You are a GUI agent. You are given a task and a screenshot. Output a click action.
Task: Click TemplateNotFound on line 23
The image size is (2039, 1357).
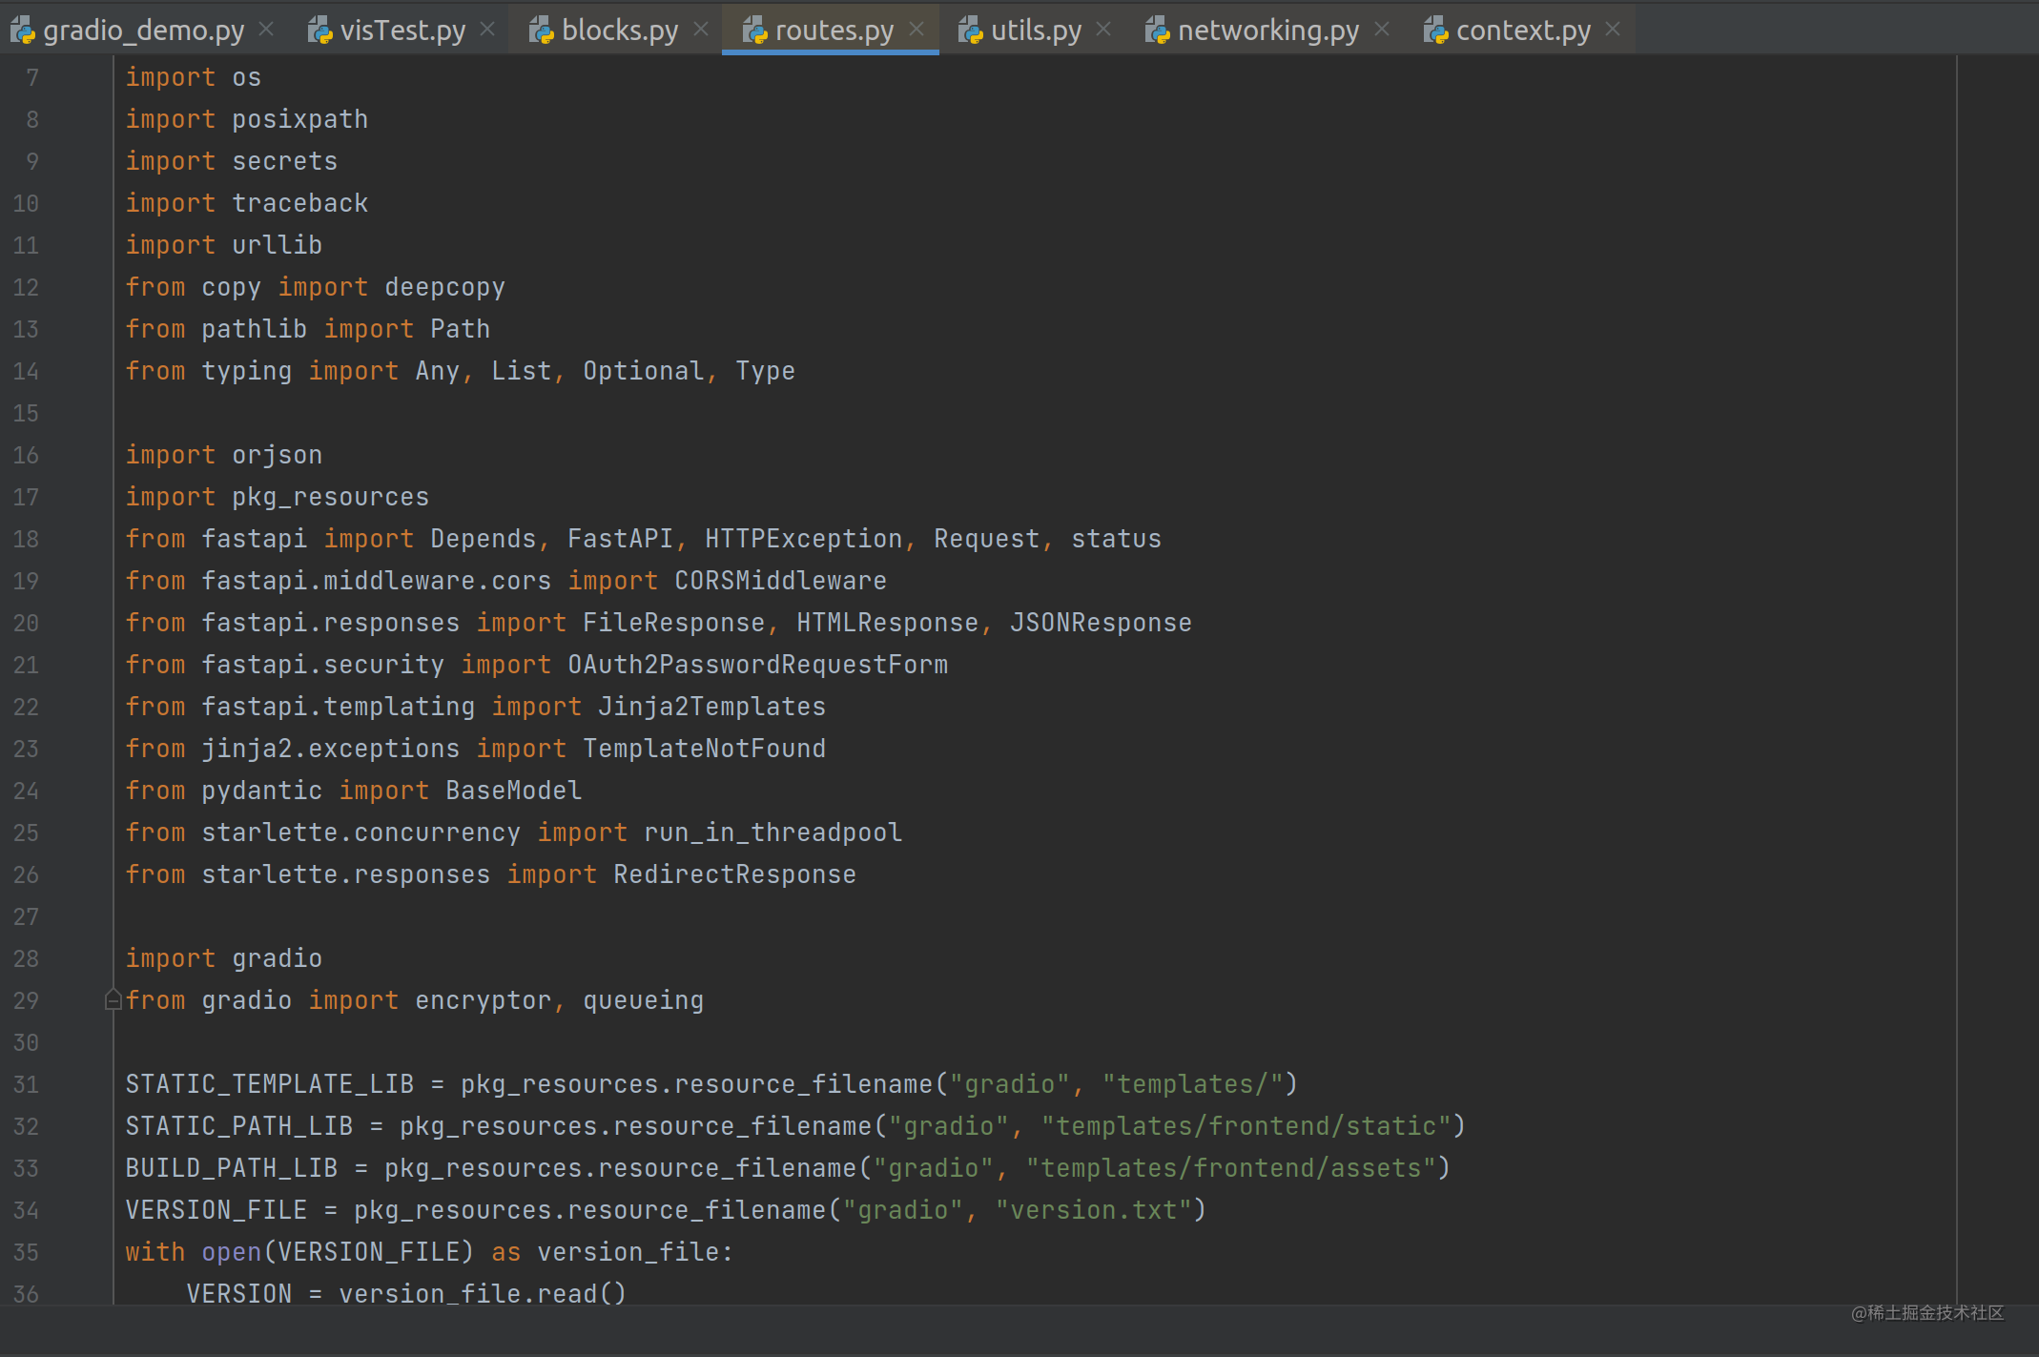click(705, 749)
